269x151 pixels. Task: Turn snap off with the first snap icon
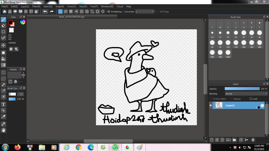click(60, 12)
